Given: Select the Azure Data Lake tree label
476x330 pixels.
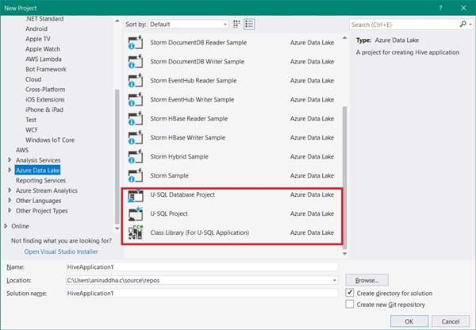Looking at the screenshot, I should point(37,171).
